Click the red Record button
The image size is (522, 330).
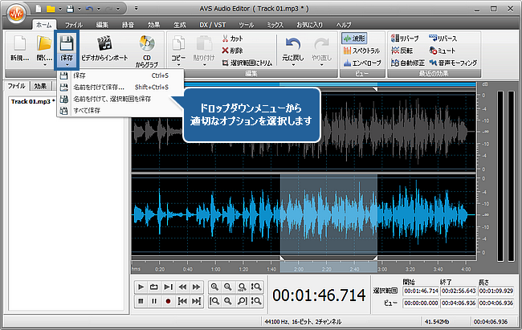(x=168, y=301)
